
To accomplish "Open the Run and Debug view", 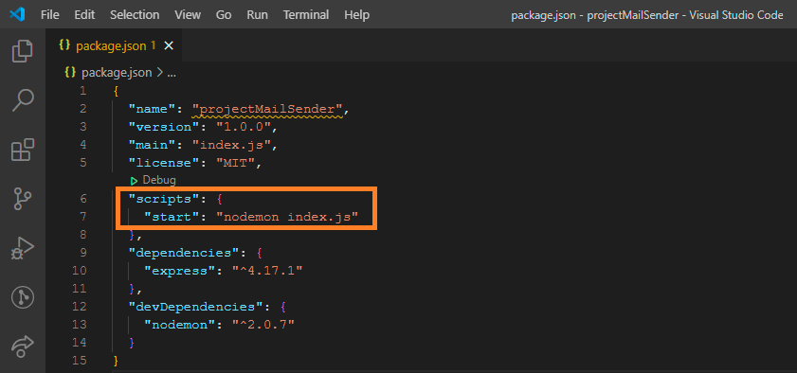I will point(23,249).
